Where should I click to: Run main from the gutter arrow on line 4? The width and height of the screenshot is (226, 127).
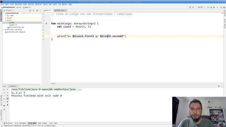tap(46, 23)
